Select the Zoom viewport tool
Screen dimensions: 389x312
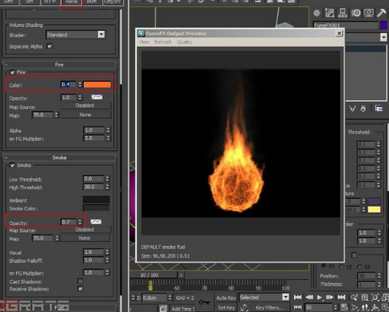[x=354, y=298]
